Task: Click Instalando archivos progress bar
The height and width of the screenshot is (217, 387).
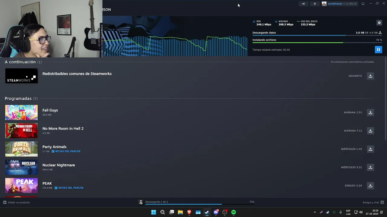Action: click(317, 42)
